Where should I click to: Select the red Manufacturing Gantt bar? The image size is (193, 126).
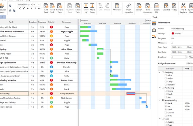click(x=131, y=94)
